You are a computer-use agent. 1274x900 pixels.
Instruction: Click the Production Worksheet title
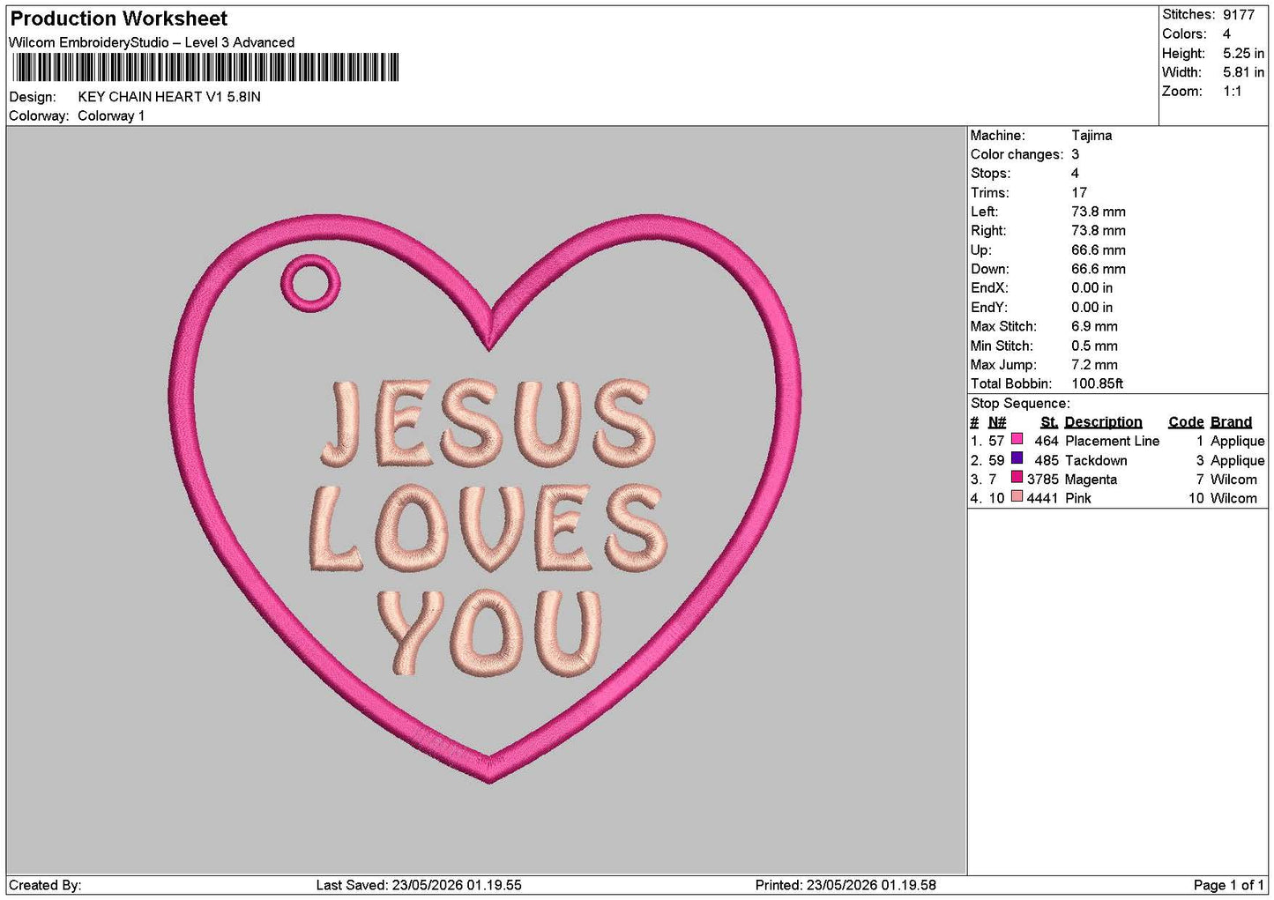coord(118,19)
